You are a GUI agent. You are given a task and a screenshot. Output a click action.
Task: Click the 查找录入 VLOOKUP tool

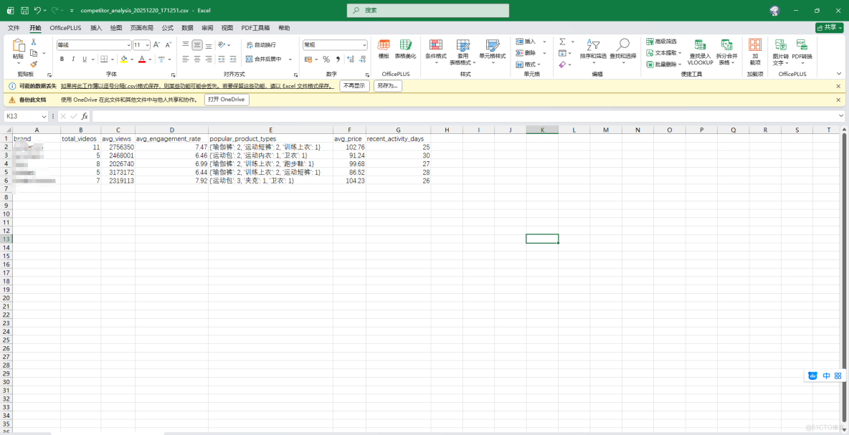700,52
